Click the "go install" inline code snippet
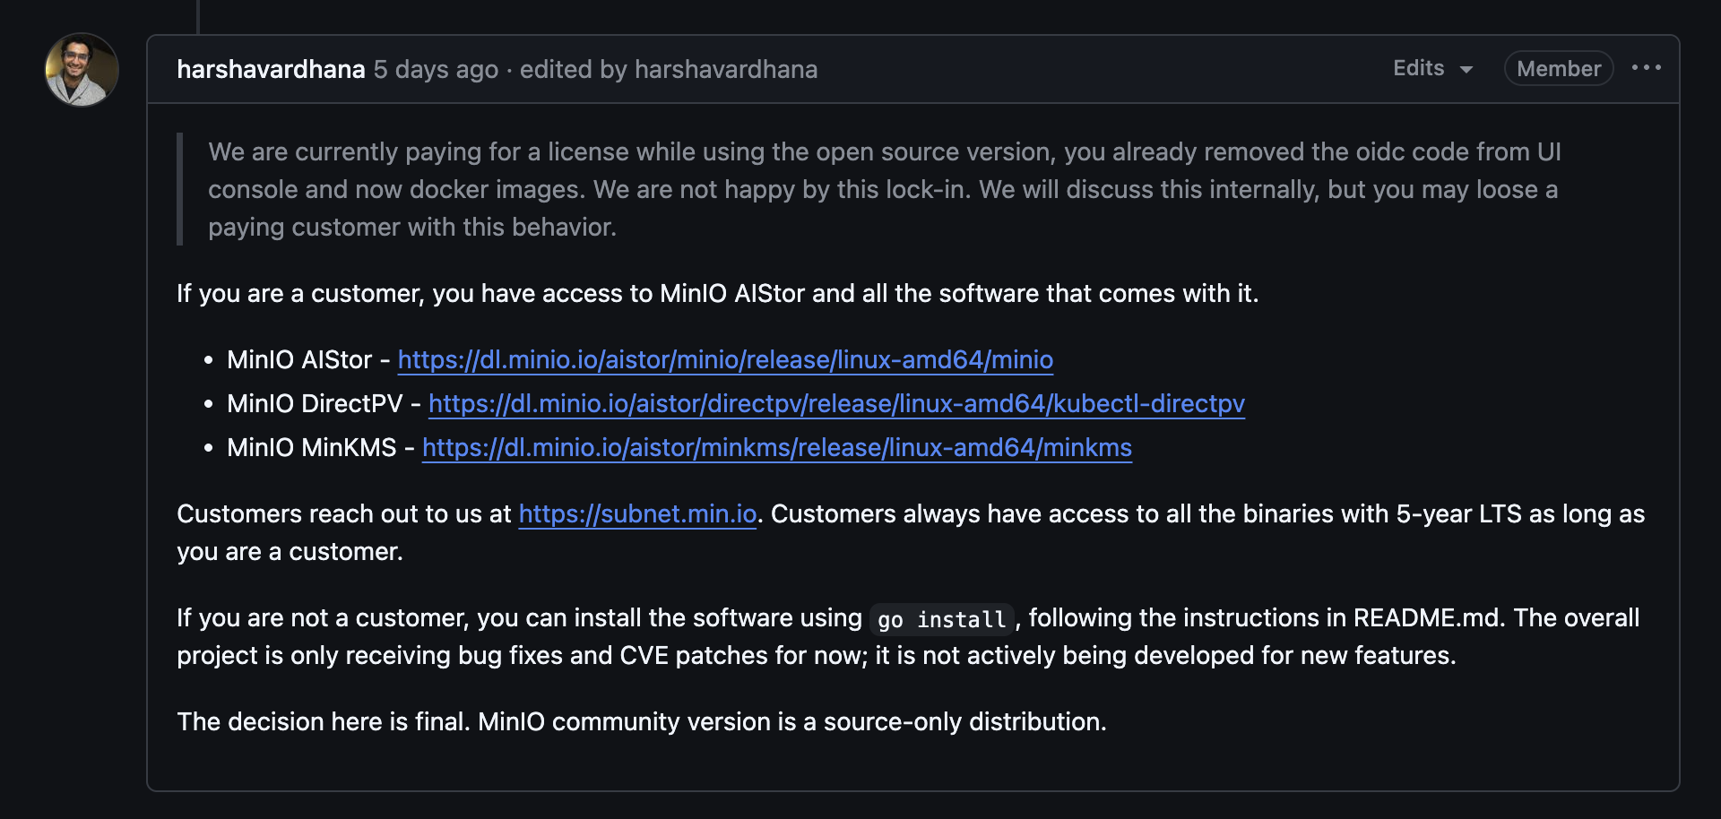1721x819 pixels. click(941, 619)
